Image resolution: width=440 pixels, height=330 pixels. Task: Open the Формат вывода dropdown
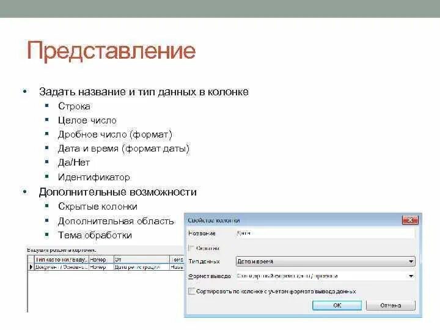point(325,276)
